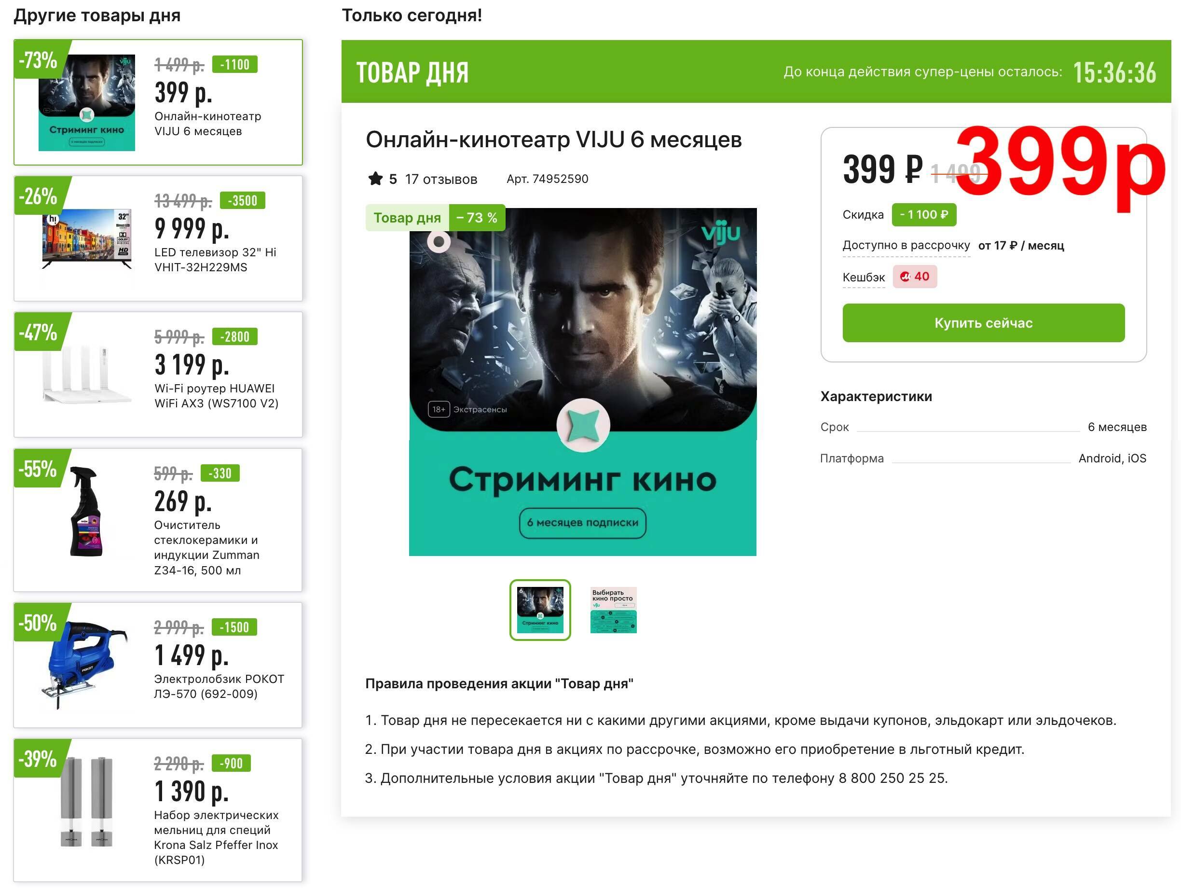The height and width of the screenshot is (890, 1181).
Task: Open the '17 отзывов' reviews link
Action: pyautogui.click(x=441, y=179)
